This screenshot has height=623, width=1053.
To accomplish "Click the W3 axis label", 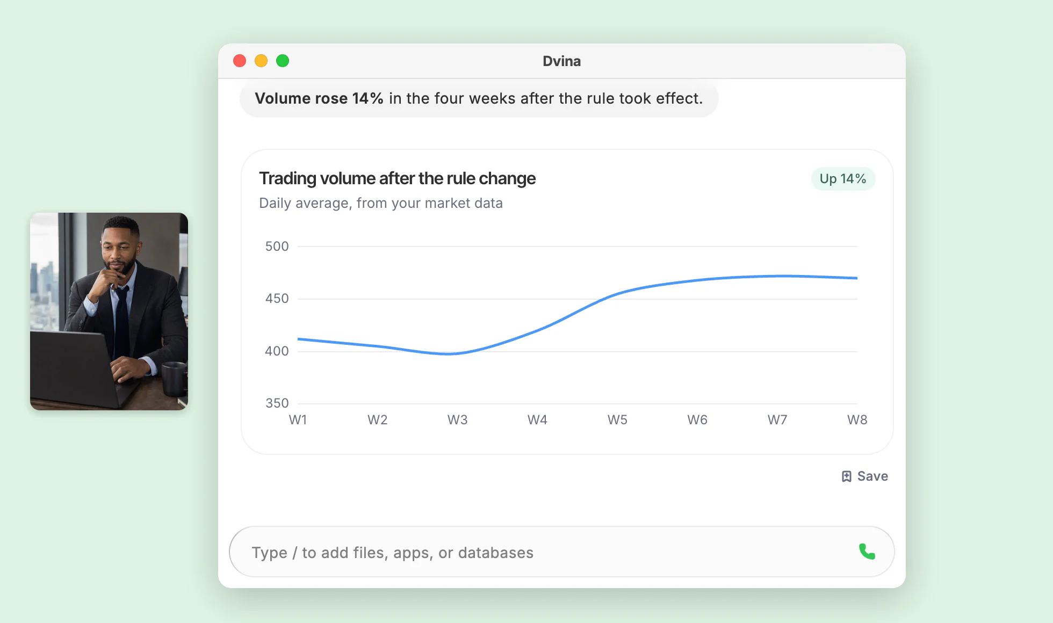I will [458, 420].
